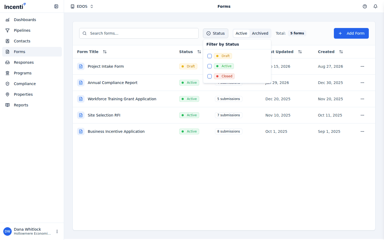This screenshot has width=384, height=240.
Task: Open row menu for Annual Compliance Report
Action: 362,83
